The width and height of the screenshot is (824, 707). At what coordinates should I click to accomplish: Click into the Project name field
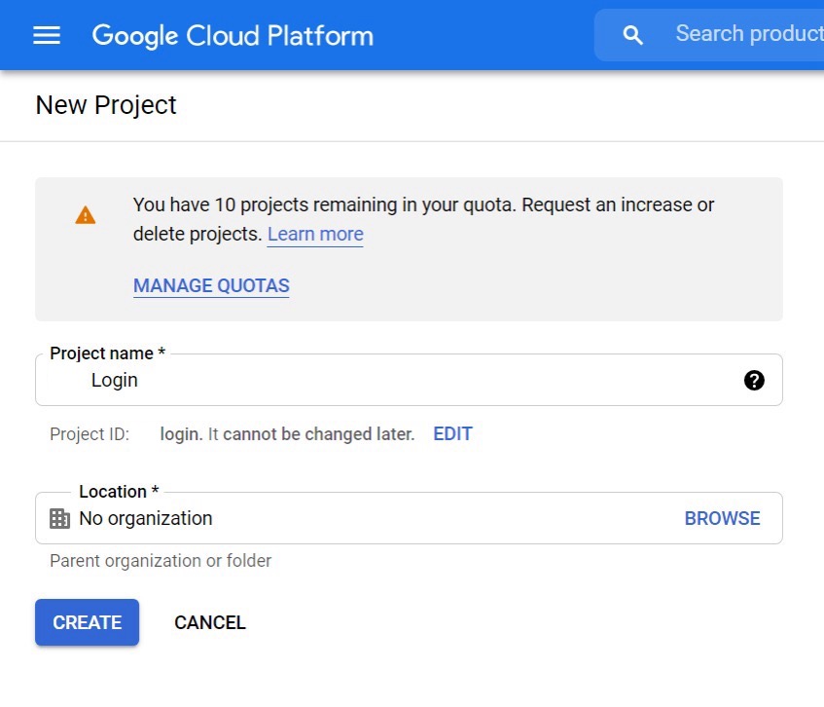(x=409, y=380)
